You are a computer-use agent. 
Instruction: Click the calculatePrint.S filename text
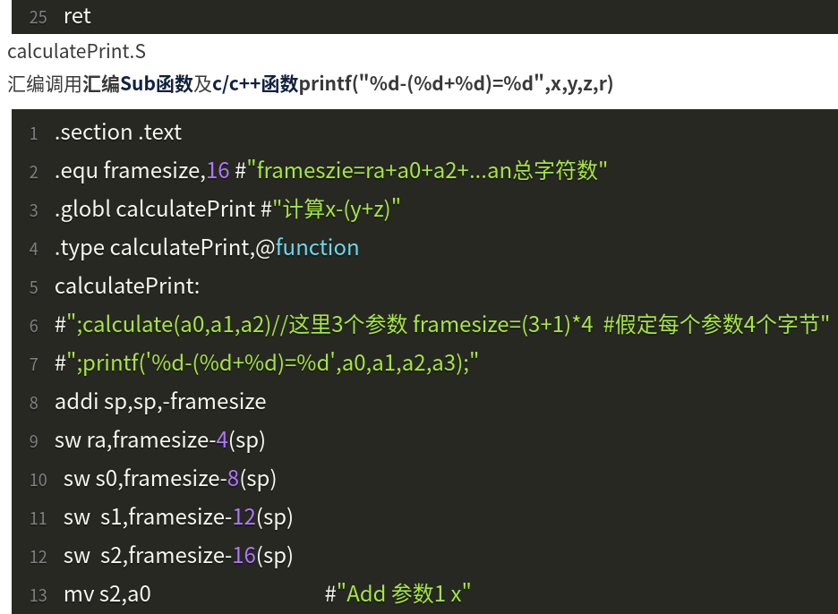(x=76, y=53)
